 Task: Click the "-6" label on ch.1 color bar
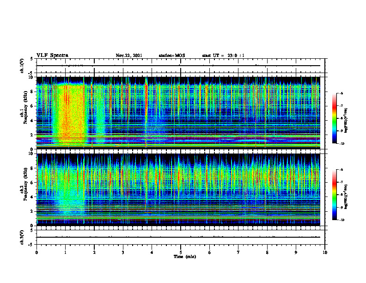coord(341,93)
